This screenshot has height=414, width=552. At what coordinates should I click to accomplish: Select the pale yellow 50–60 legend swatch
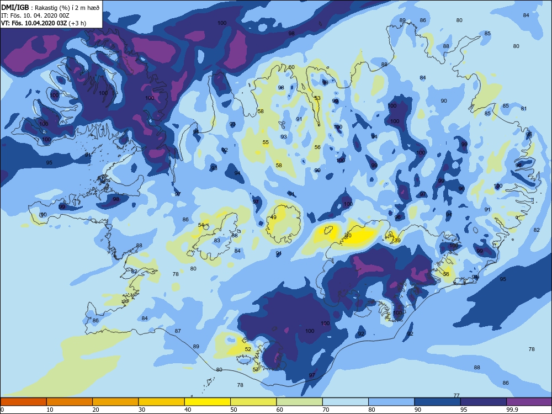coord(253,402)
